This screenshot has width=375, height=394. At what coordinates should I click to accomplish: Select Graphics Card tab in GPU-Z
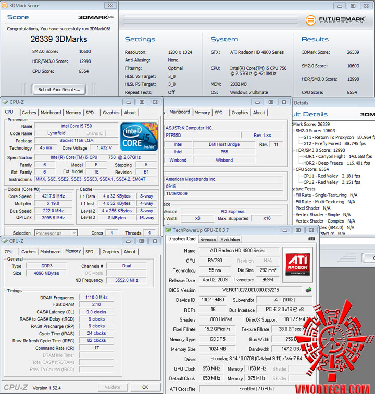182,239
